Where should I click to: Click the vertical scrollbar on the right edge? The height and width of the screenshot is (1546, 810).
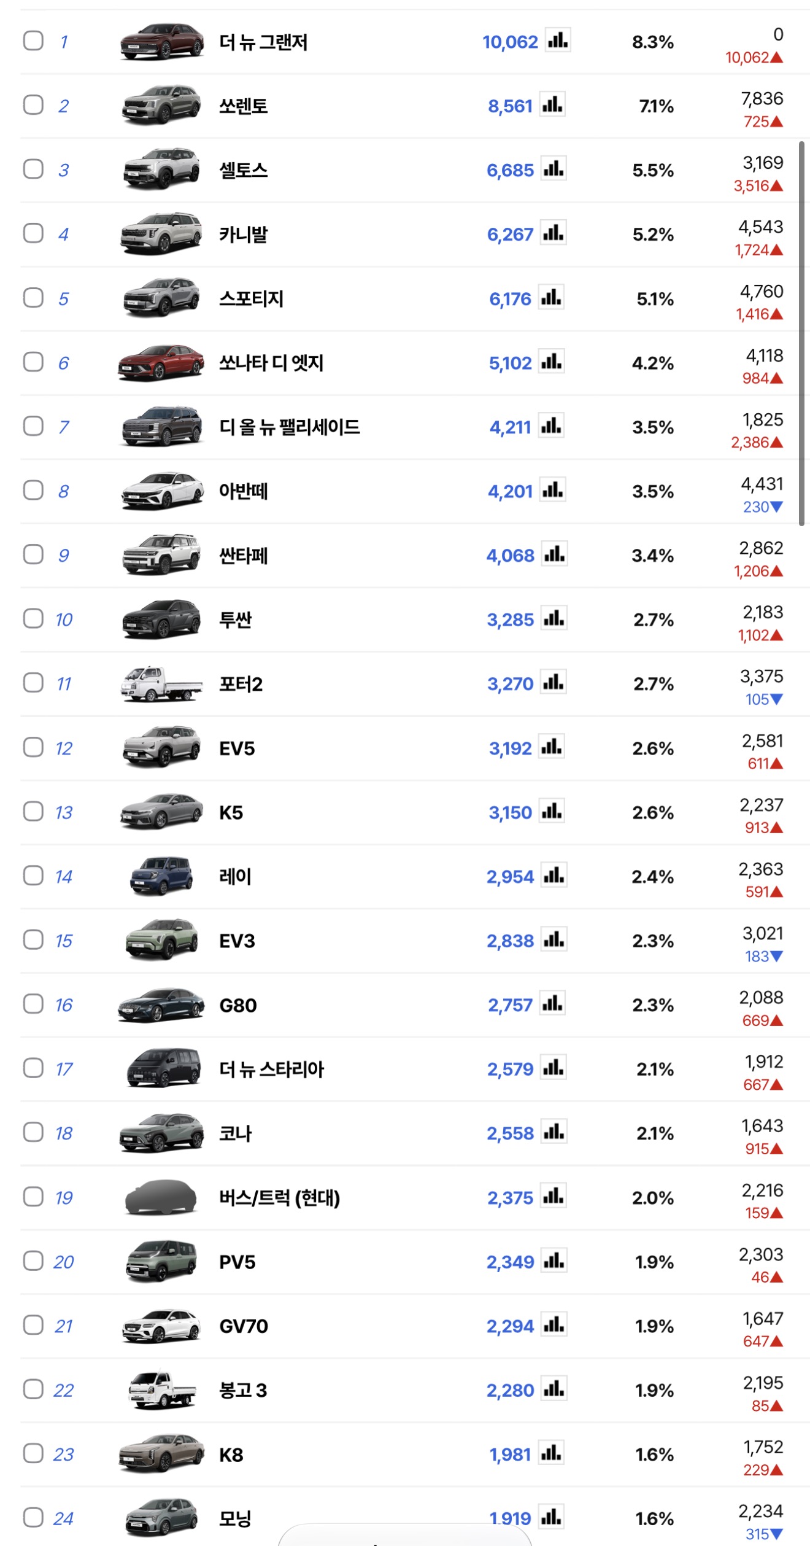[801, 333]
